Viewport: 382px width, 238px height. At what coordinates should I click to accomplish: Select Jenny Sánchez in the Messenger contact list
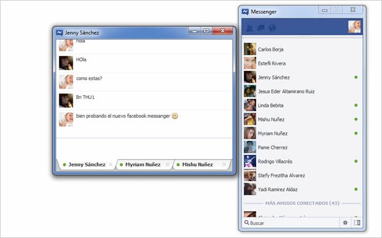coord(302,78)
